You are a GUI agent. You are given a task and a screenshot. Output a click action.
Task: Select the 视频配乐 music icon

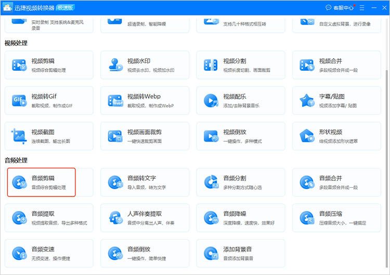pyautogui.click(x=211, y=100)
